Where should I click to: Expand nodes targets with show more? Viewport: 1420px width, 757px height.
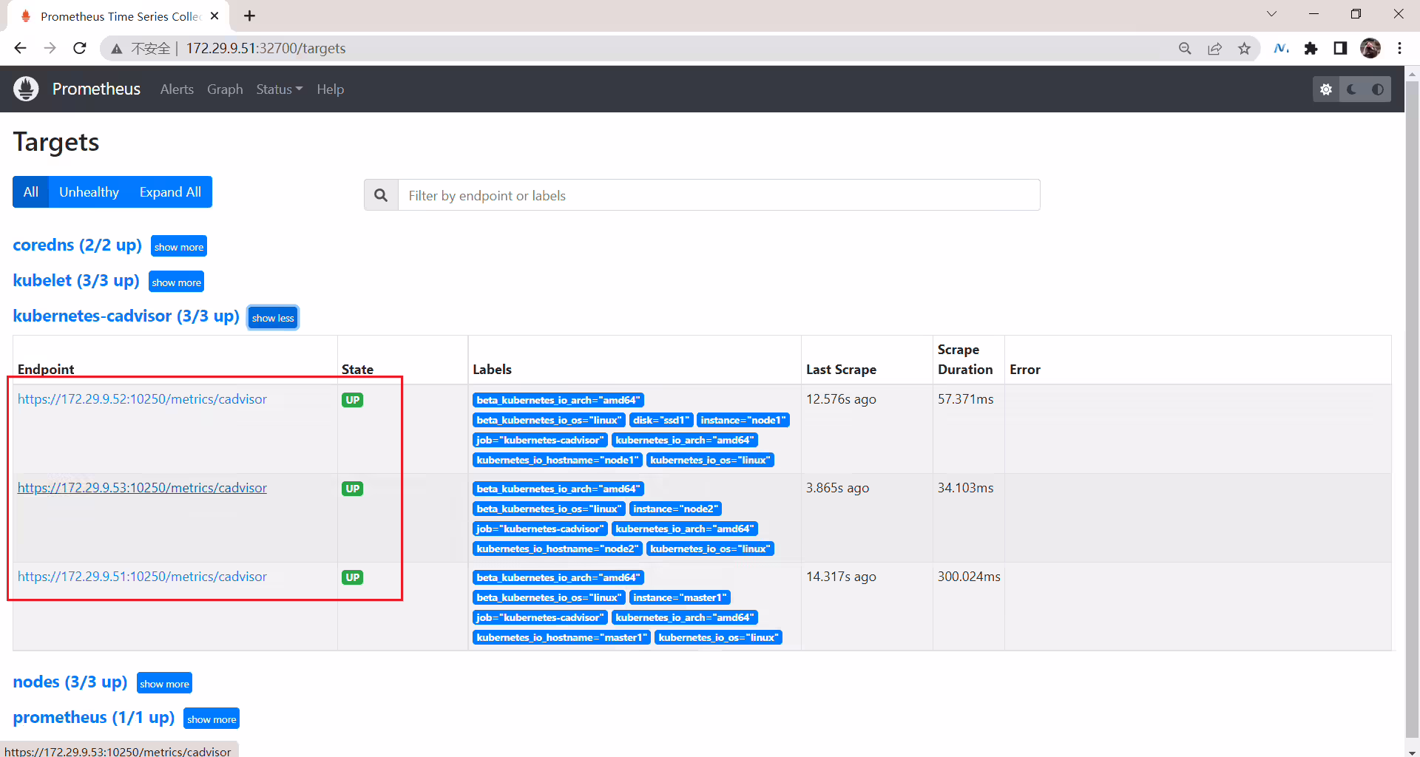[164, 683]
